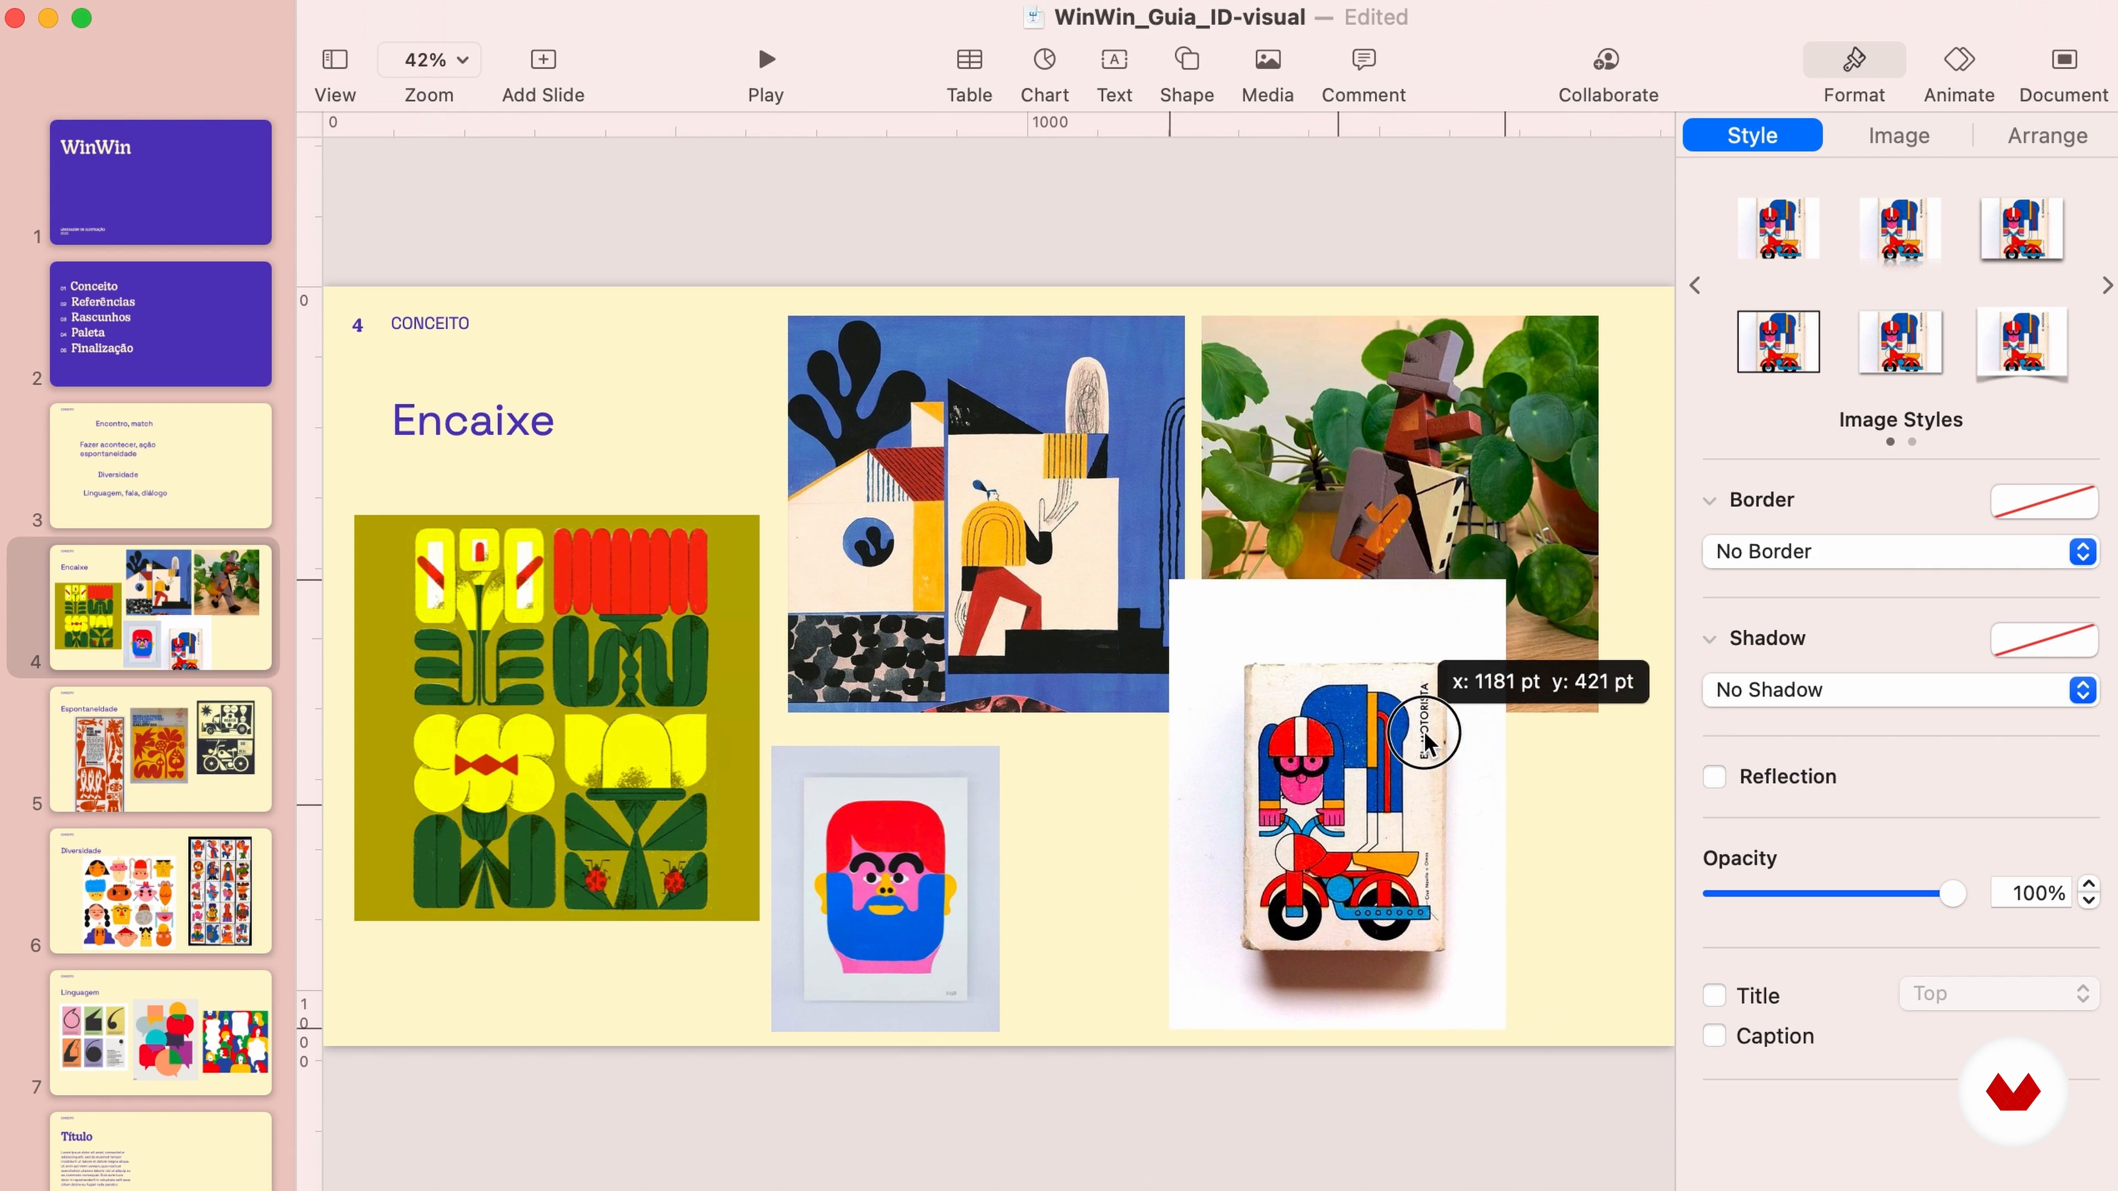
Task: Click the Add Slide plus icon
Action: click(x=543, y=59)
